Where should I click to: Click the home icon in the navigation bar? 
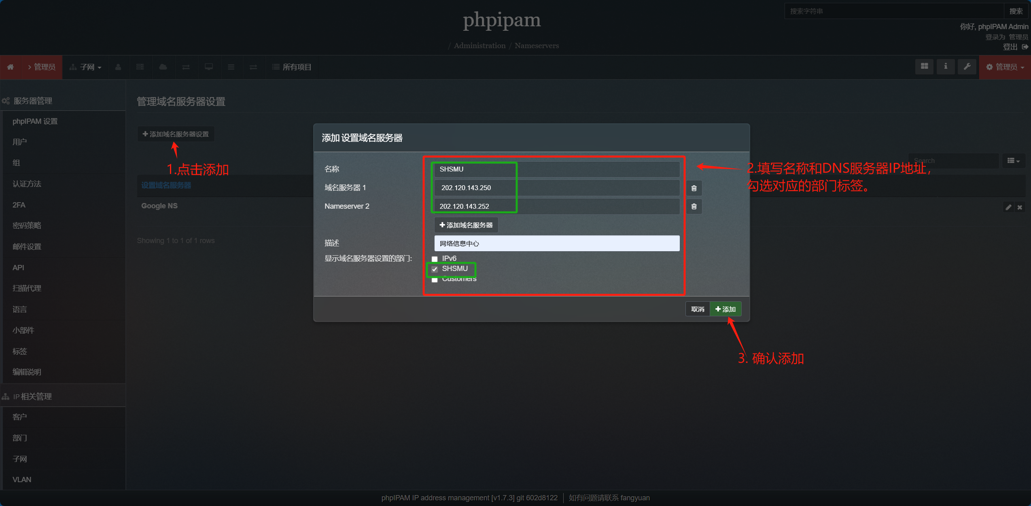coord(11,67)
